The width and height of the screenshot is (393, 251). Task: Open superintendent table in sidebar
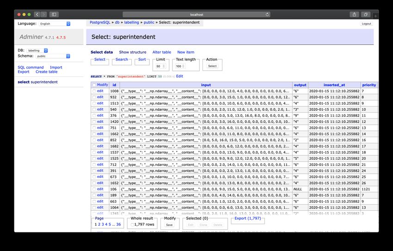coord(44,82)
